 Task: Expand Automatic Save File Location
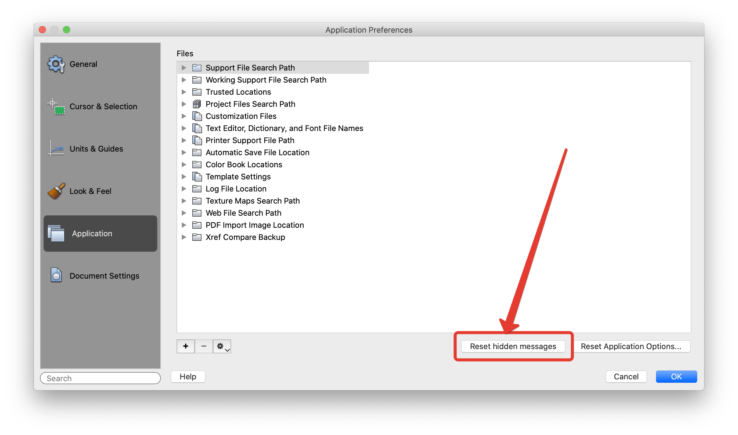(184, 152)
